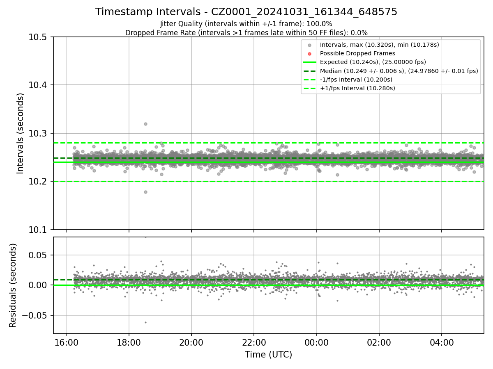
Task: Select legend entry '-1/fps Interval (10.200s)'
Action: click(x=356, y=80)
